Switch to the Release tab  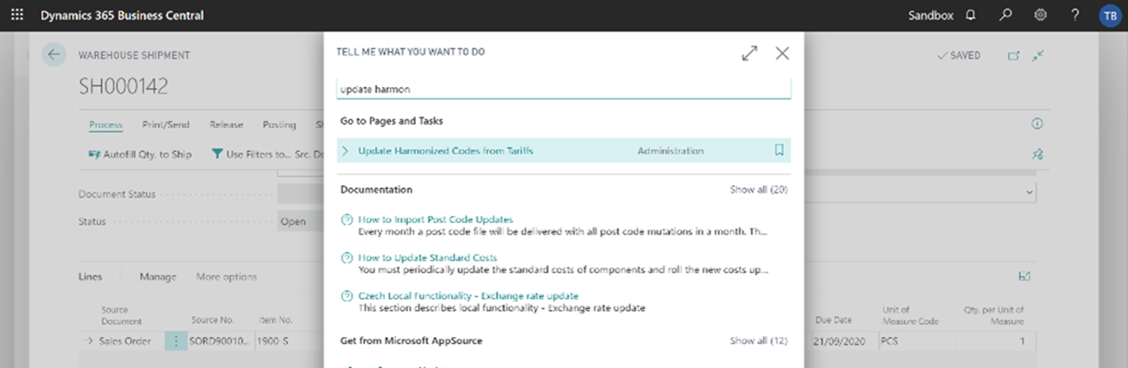tap(226, 125)
